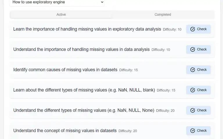Click check icon for 'concept of missing values' task
This screenshot has width=223, height=139.
[193, 131]
